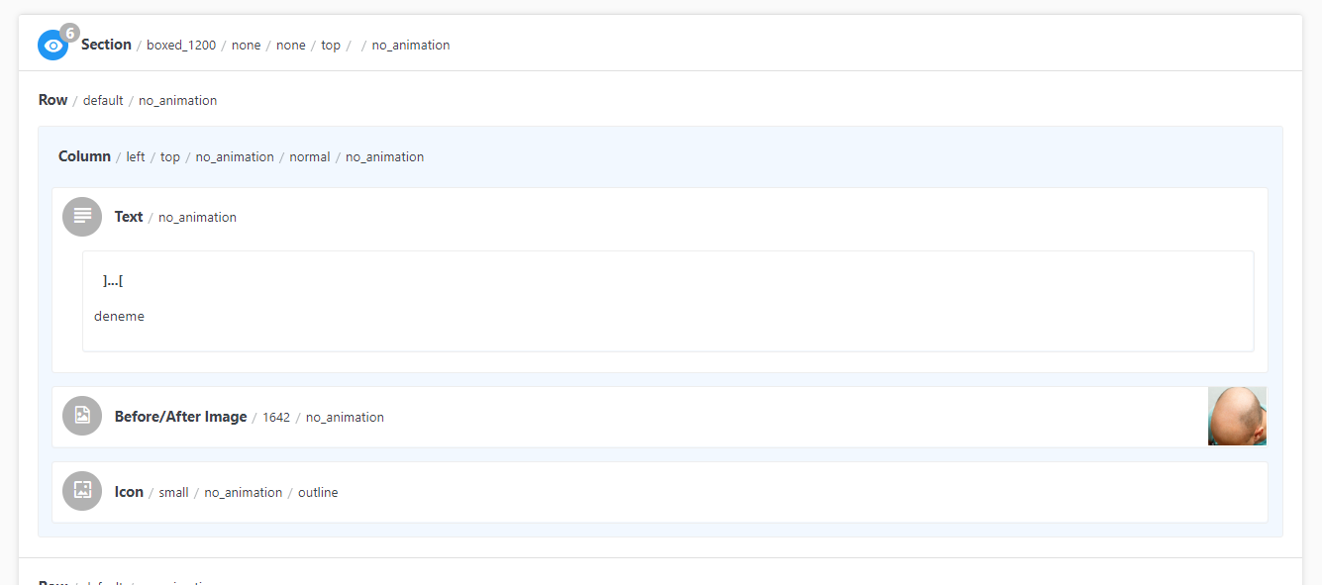Screen dimensions: 1322x585
Task: Click the Section's no_animation value
Action: click(x=411, y=46)
